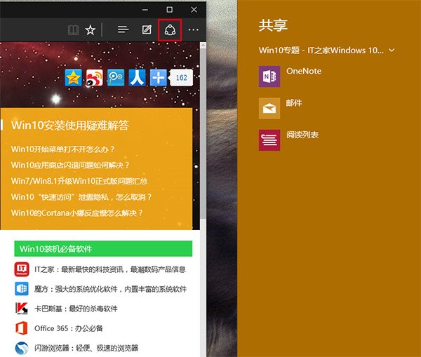Add page to favorites star icon
This screenshot has width=421, height=357.
coord(91,29)
